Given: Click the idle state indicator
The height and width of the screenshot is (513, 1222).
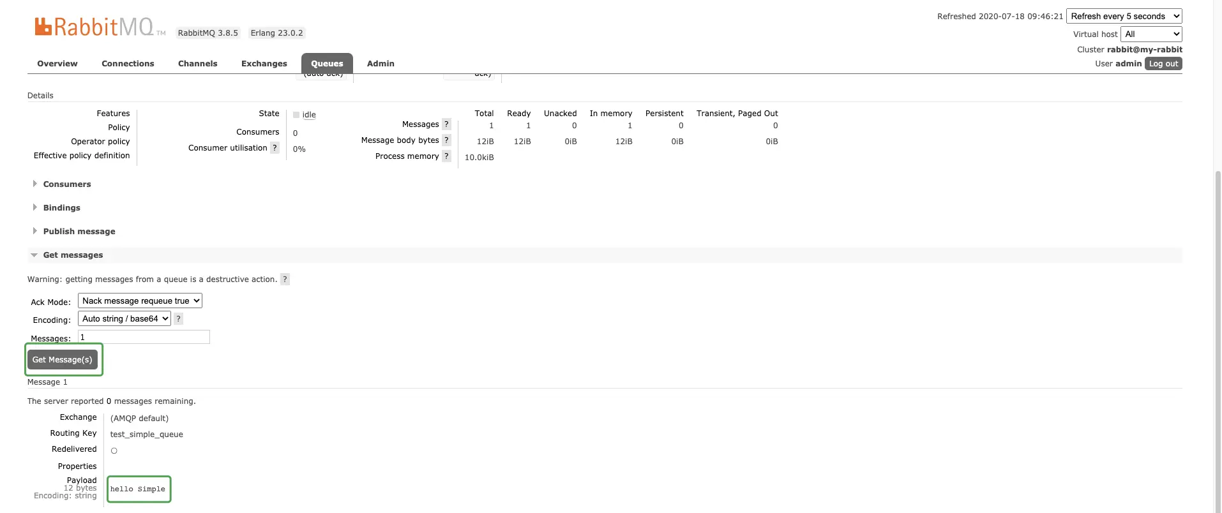Looking at the screenshot, I should [305, 115].
